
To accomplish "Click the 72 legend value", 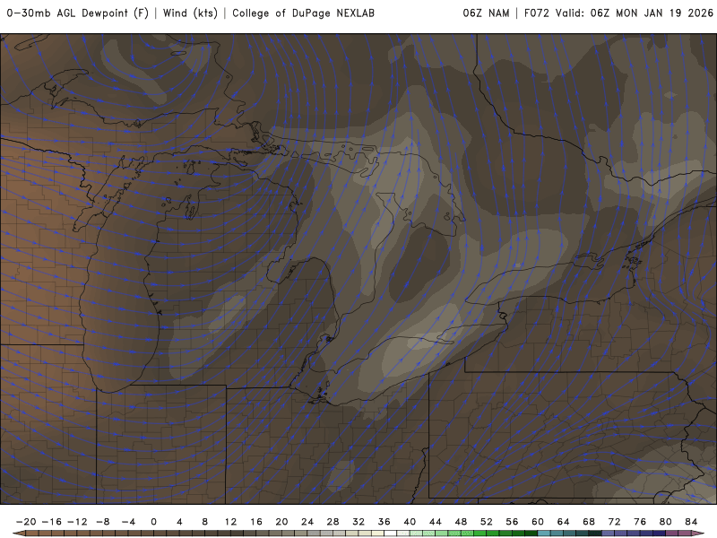I will click(615, 522).
